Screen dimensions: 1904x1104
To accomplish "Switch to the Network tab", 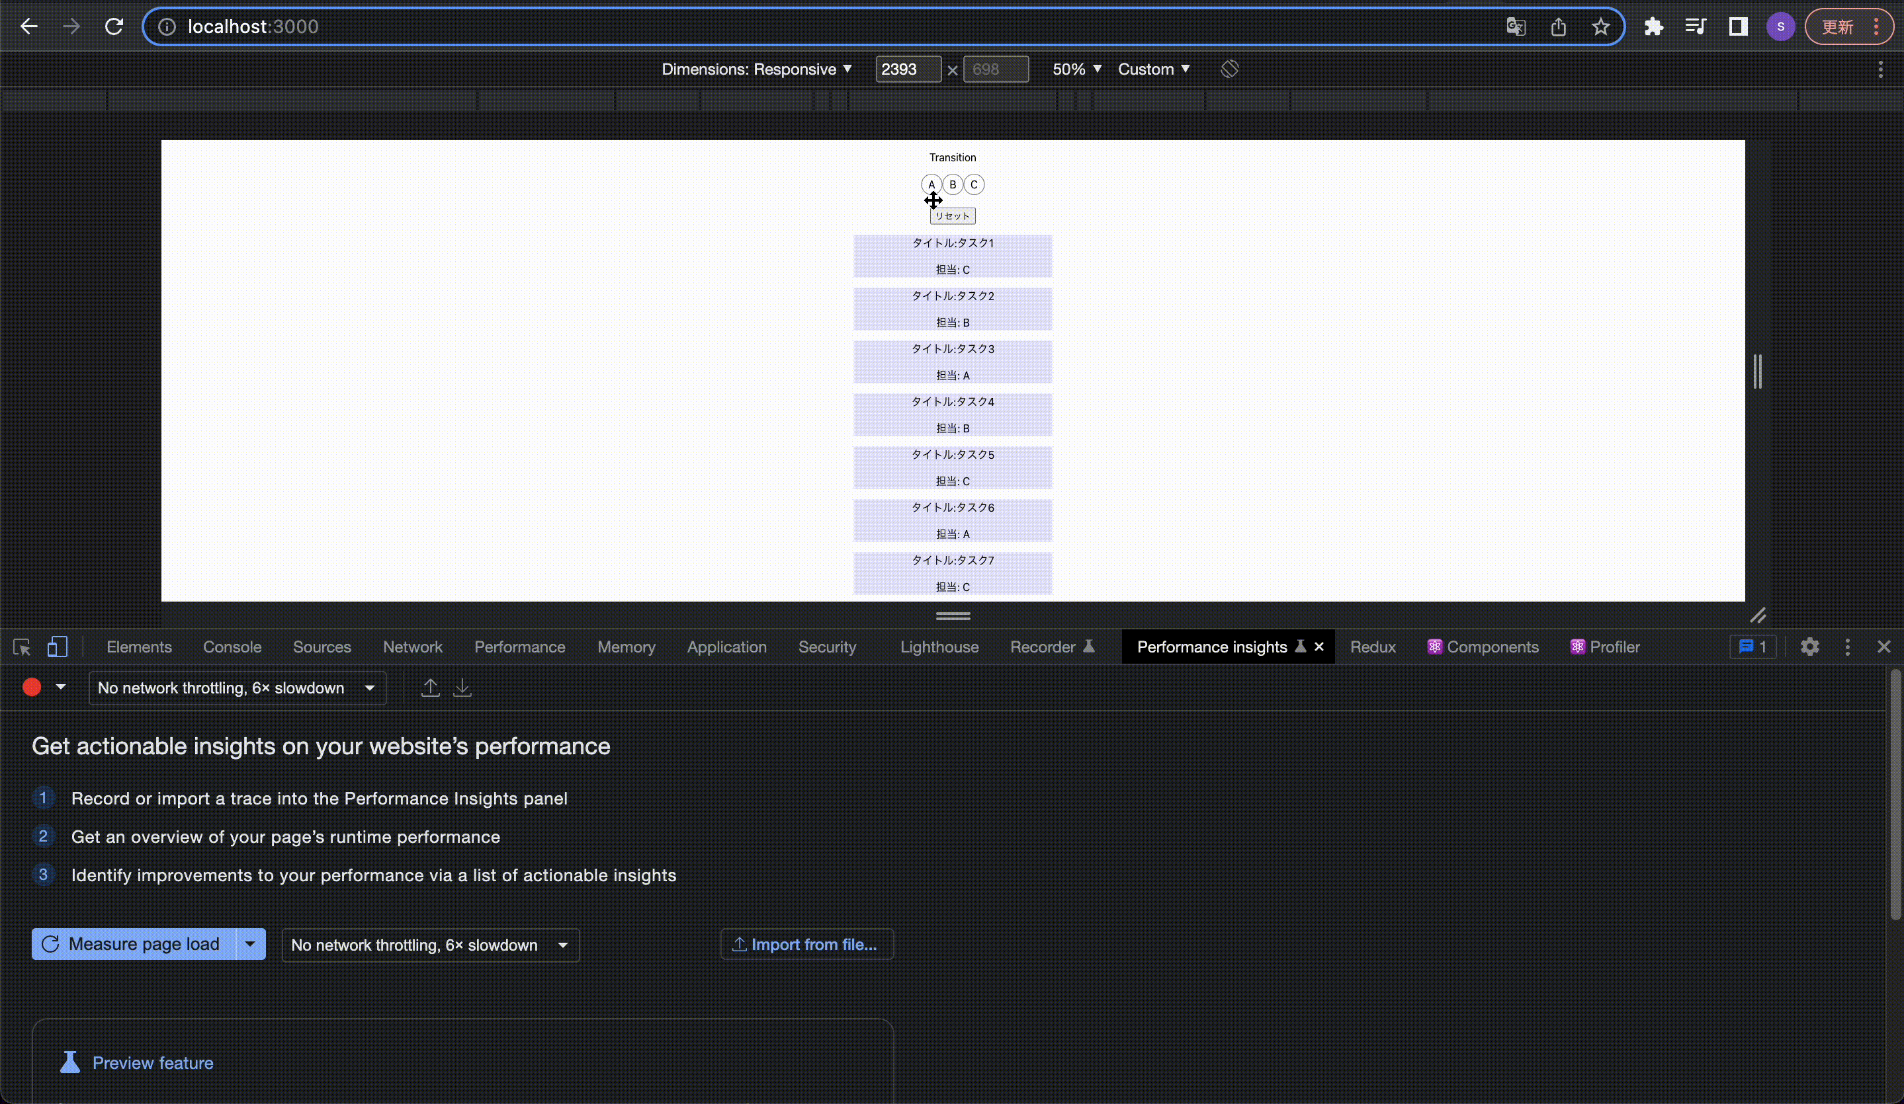I will pos(413,647).
